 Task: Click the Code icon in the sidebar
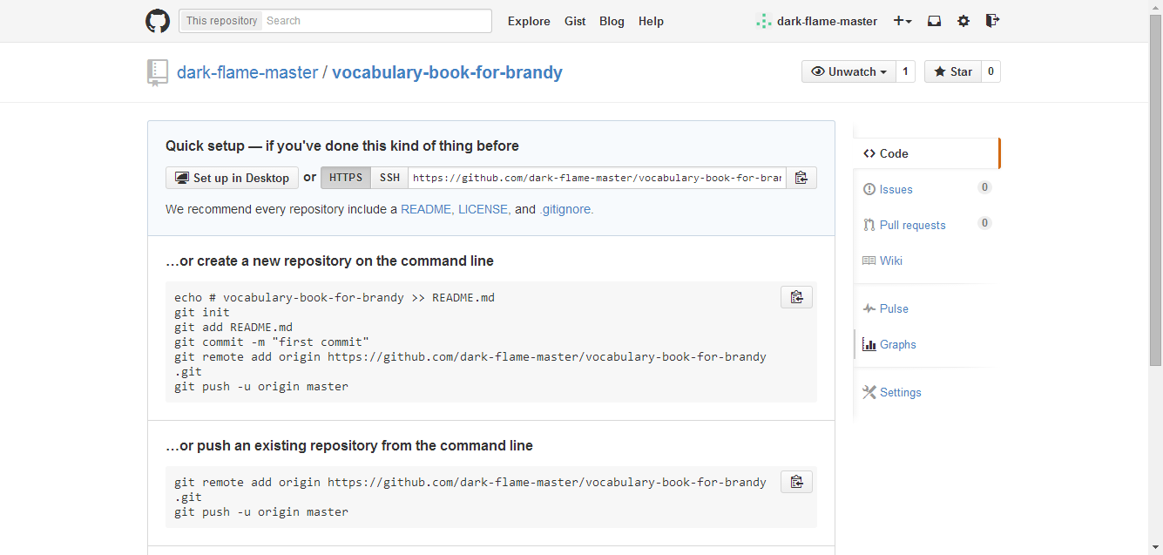pos(869,153)
